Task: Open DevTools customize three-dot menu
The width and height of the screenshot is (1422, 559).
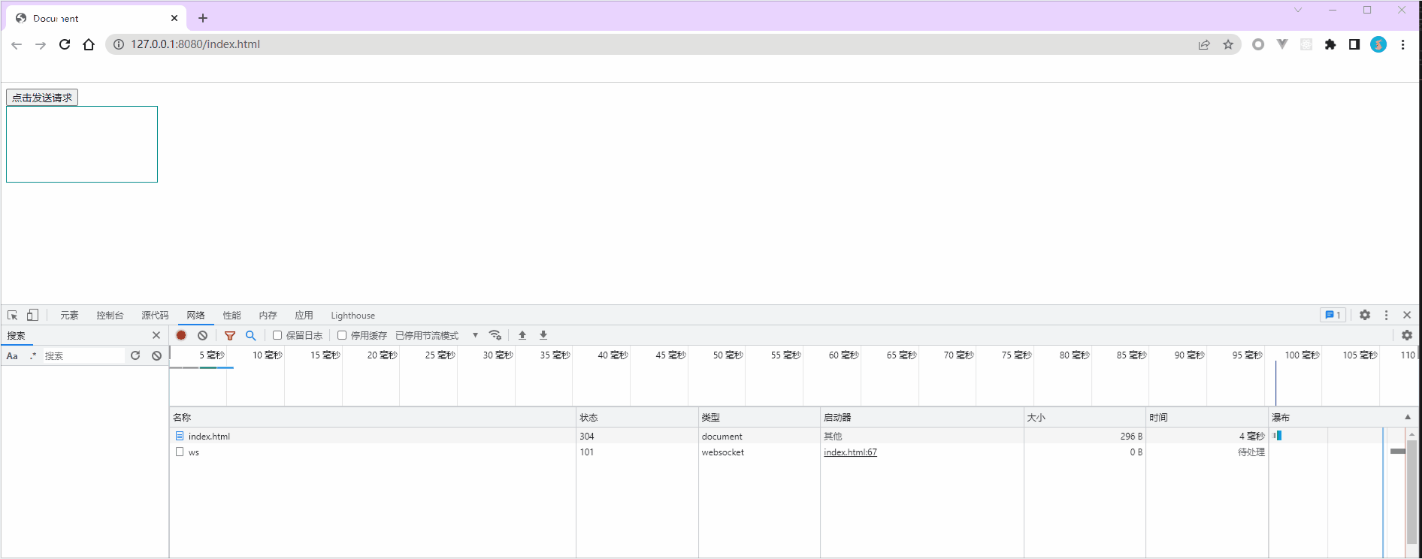Action: coord(1386,315)
